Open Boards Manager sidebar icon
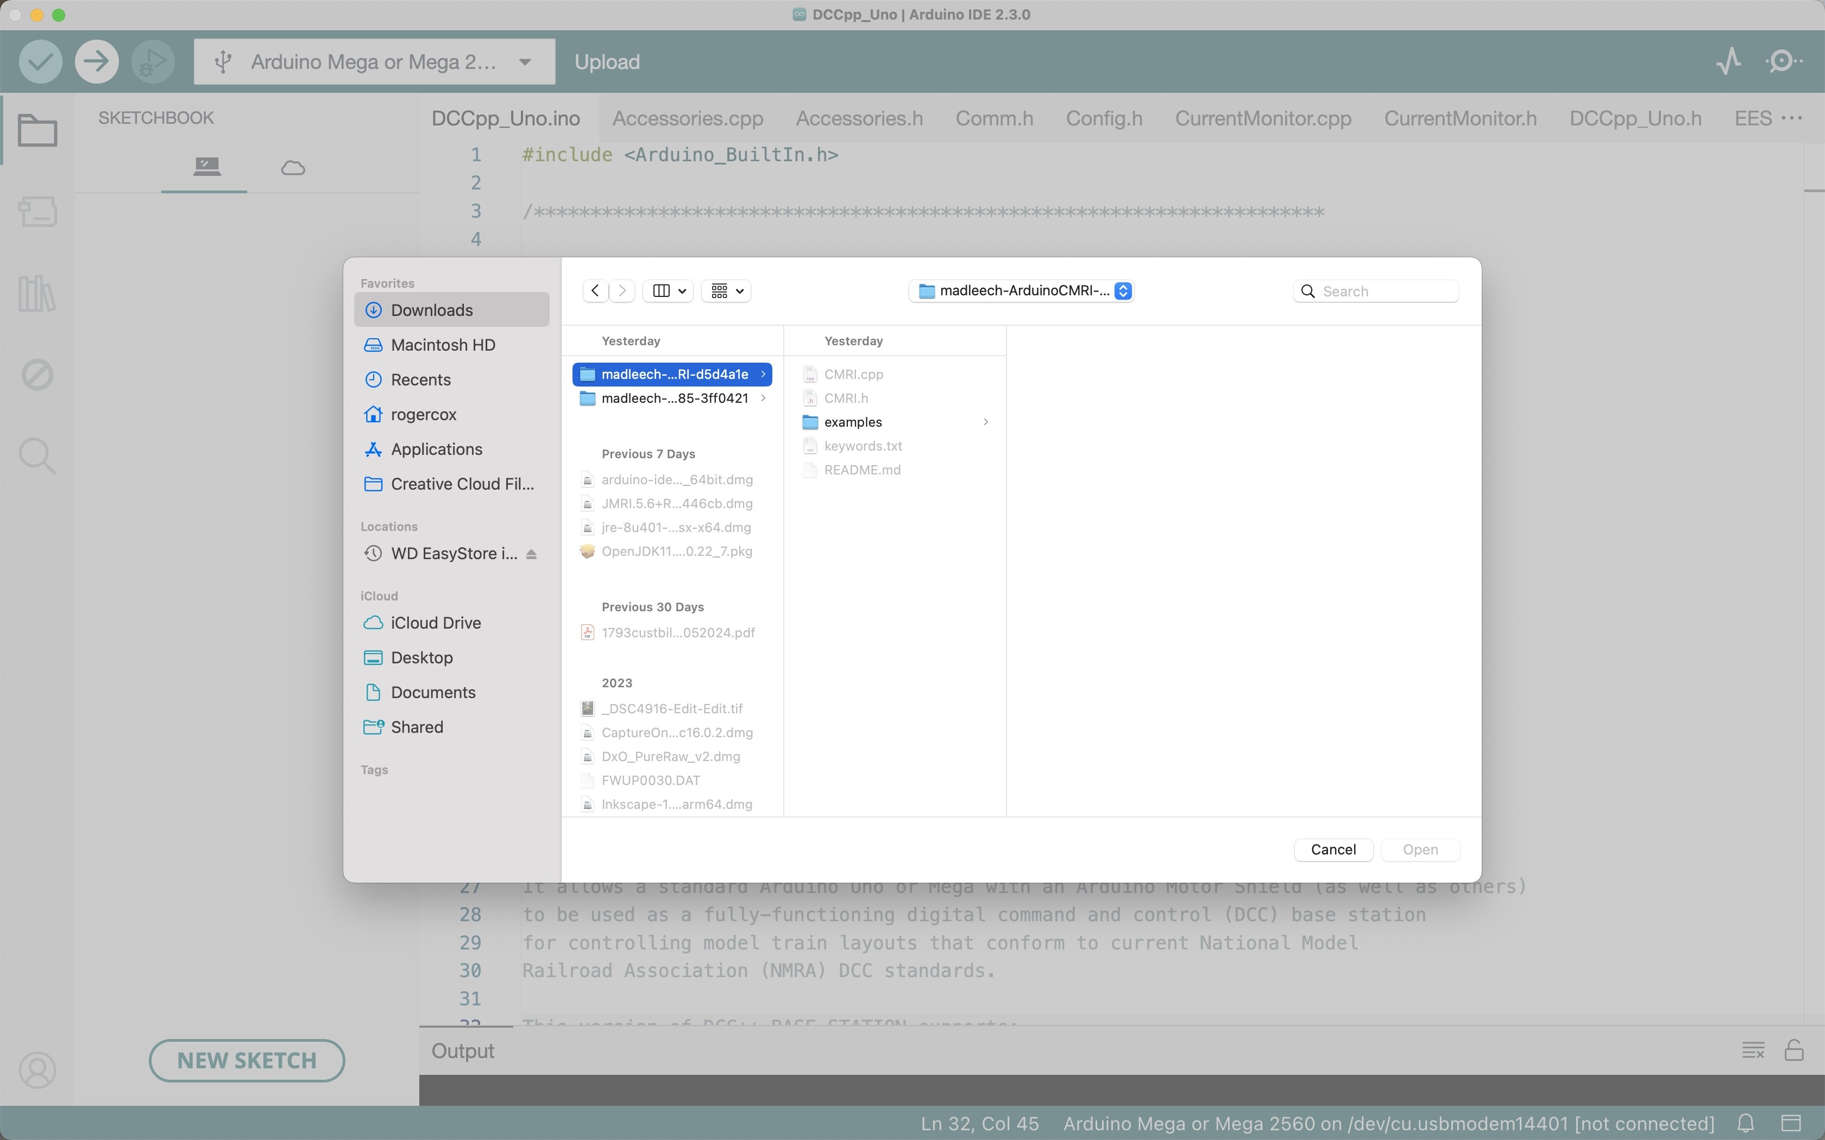1825x1140 pixels. 37,212
